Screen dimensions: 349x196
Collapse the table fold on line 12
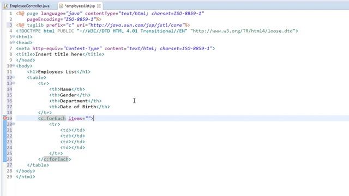[x=14, y=77]
